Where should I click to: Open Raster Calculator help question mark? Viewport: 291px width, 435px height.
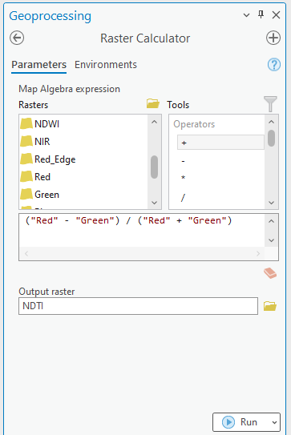click(x=274, y=65)
